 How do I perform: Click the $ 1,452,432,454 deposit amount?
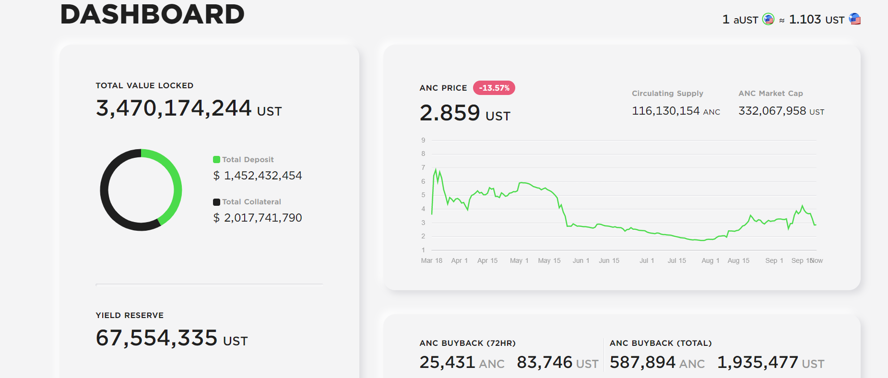pos(258,176)
